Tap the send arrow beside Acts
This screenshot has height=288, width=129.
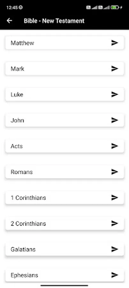pyautogui.click(x=115, y=146)
